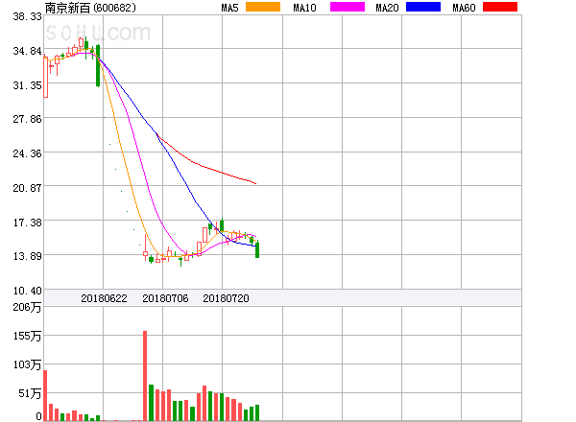
Task: Click the MA60 legend label
Action: (x=464, y=8)
